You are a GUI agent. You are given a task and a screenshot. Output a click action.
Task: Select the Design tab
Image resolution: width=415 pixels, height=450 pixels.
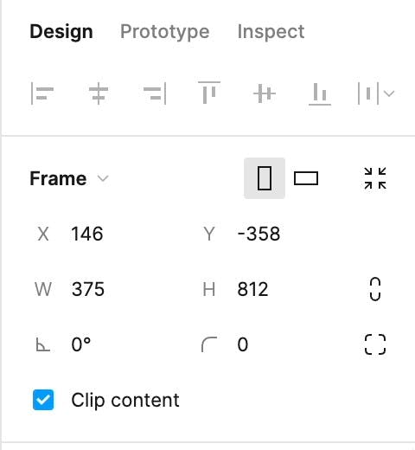click(61, 31)
